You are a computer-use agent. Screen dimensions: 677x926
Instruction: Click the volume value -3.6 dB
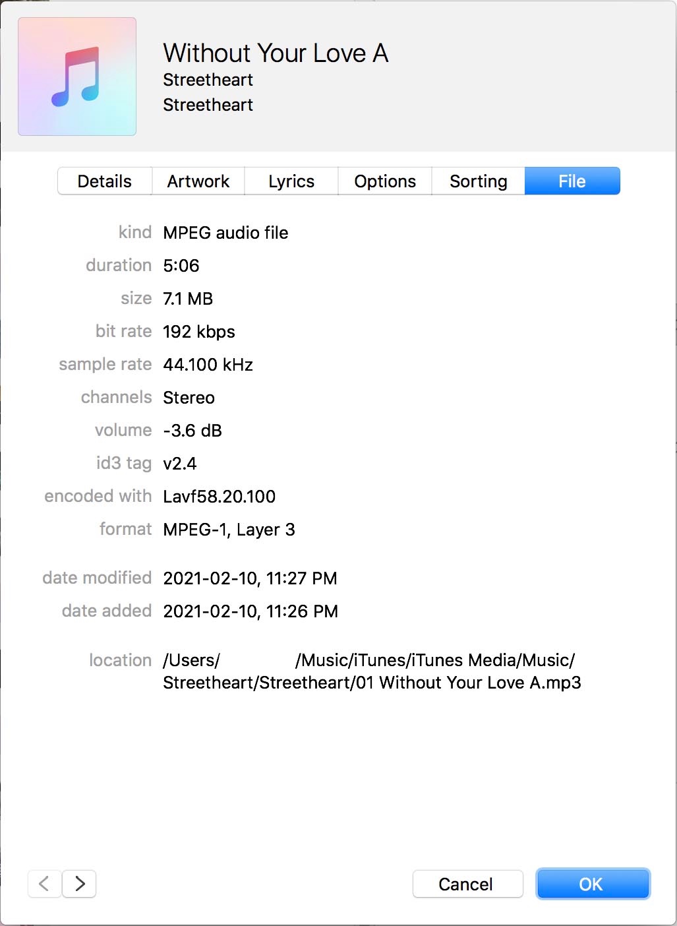tap(192, 431)
